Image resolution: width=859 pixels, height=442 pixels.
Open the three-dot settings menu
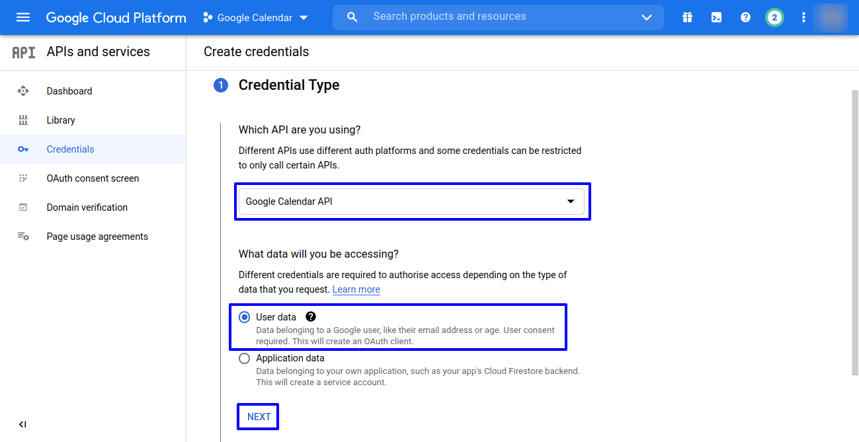803,17
